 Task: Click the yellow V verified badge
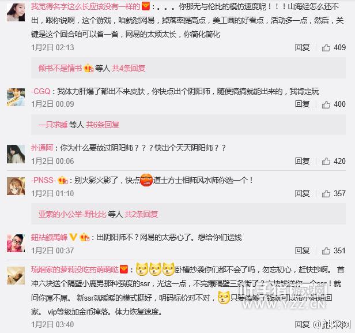(73, 237)
